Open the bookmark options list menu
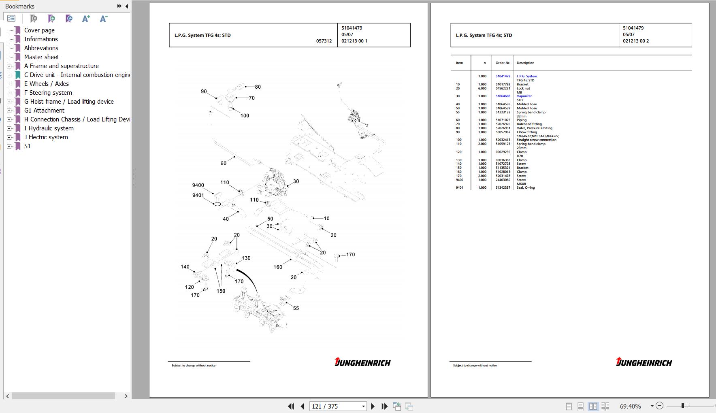Image resolution: width=716 pixels, height=413 pixels. pyautogui.click(x=11, y=19)
